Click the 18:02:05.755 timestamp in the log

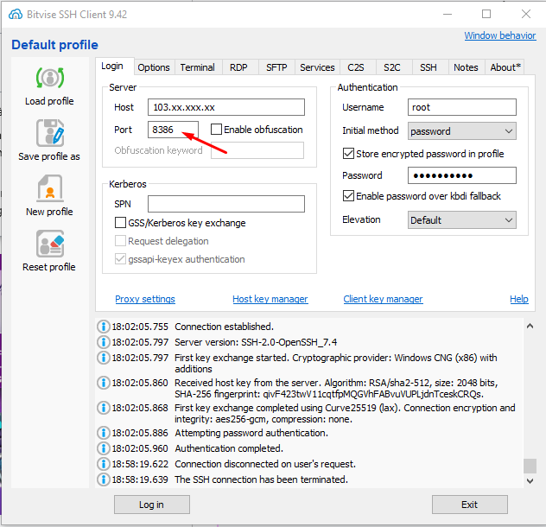point(140,327)
